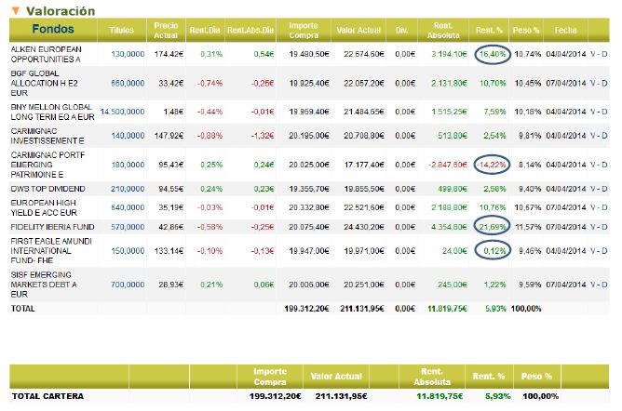Open FIRST EAGLE AMUNDI INTERNATIONAL FUND-FHE
This screenshot has width=622, height=411.
(51, 251)
